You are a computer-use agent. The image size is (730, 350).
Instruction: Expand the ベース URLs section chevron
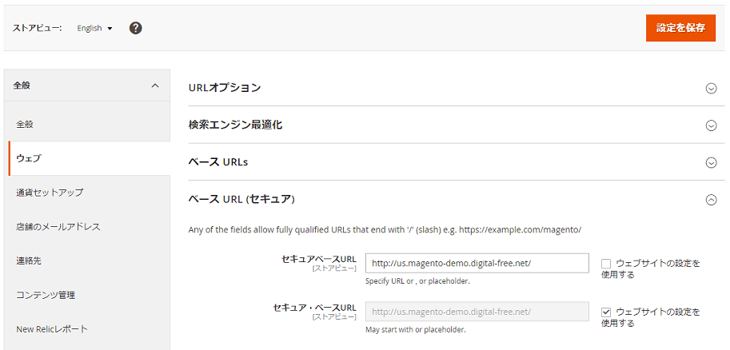click(x=711, y=162)
